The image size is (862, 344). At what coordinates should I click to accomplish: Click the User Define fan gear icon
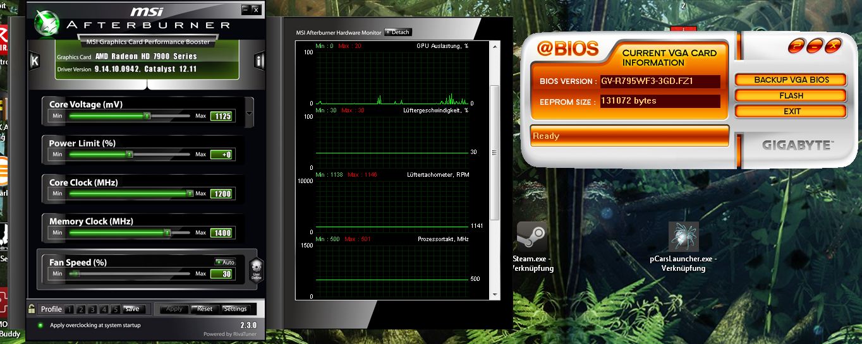tap(256, 270)
